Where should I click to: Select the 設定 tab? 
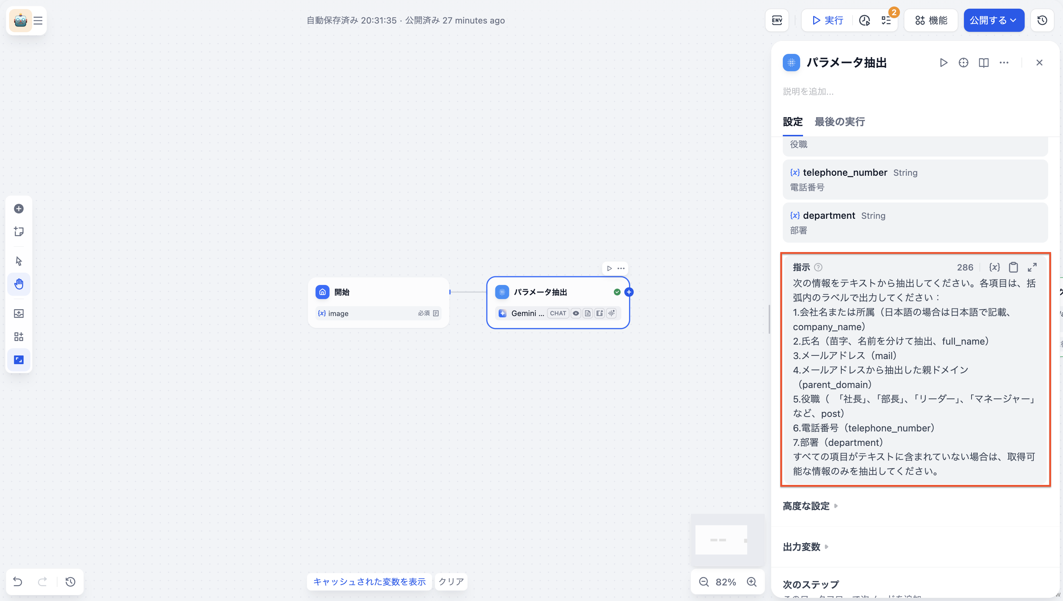coord(792,122)
